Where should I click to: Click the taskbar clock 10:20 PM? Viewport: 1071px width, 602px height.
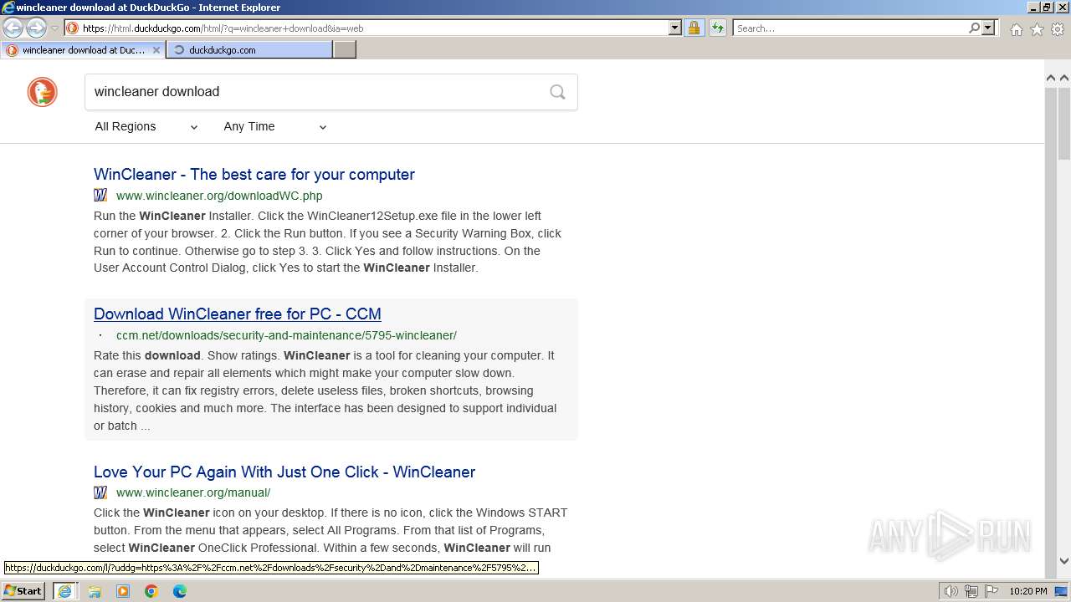click(1027, 591)
